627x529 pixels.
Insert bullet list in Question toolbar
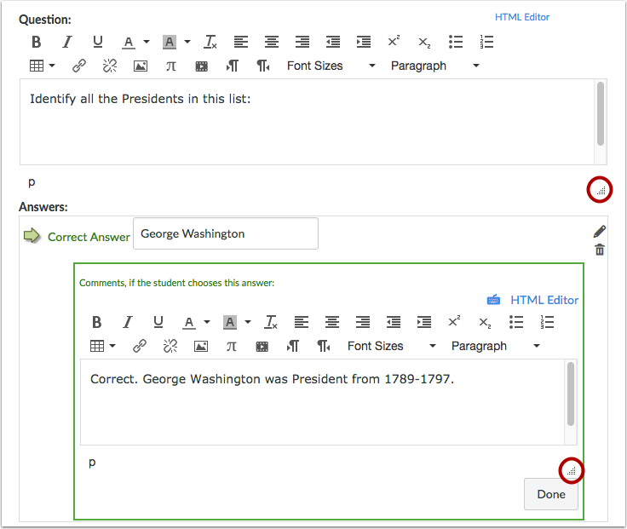(x=456, y=42)
